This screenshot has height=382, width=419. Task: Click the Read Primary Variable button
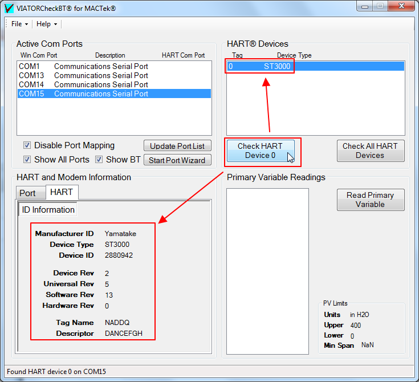(371, 200)
